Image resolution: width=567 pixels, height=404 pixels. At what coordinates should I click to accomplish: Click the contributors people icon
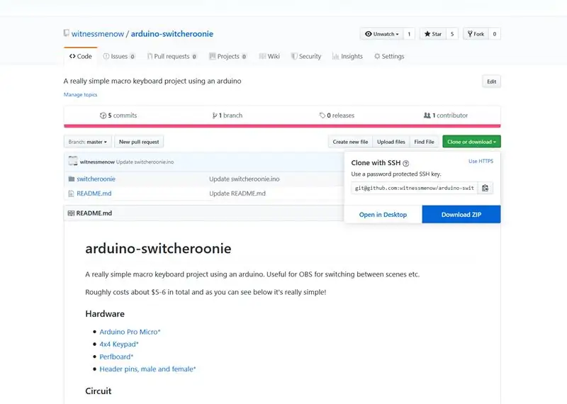click(x=427, y=116)
